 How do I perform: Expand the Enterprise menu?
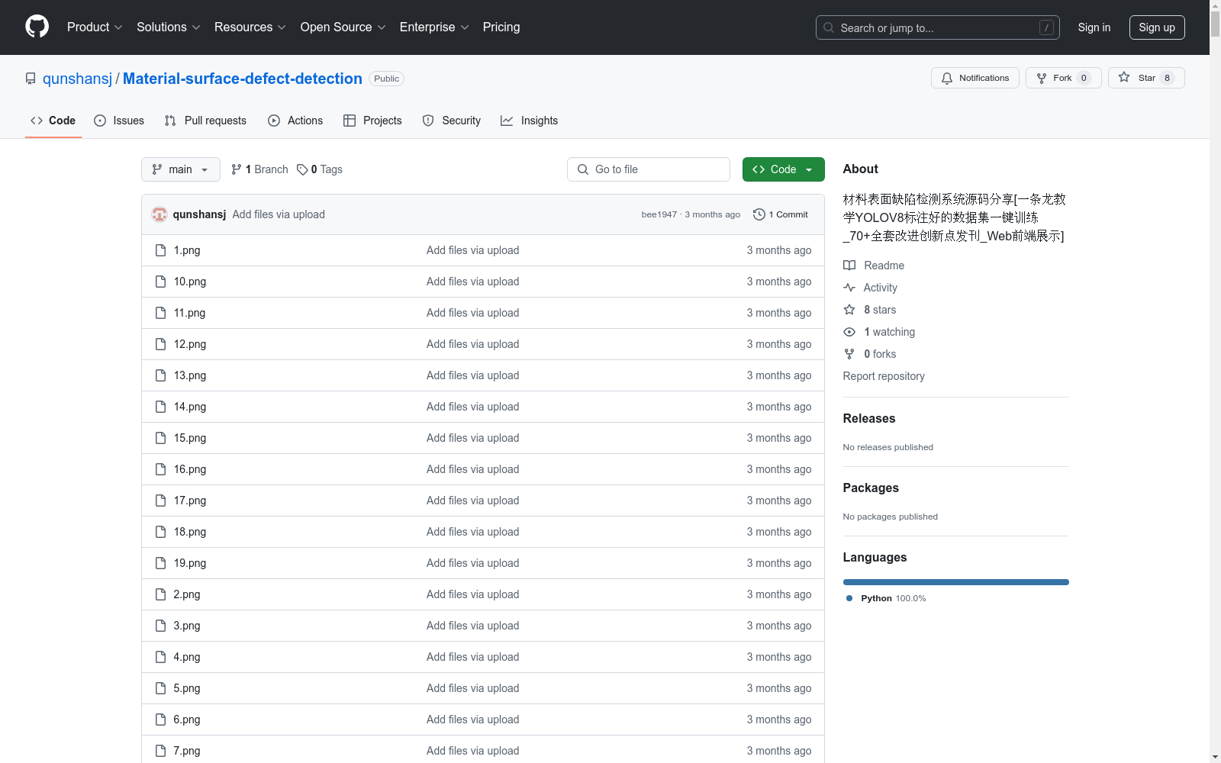(434, 27)
